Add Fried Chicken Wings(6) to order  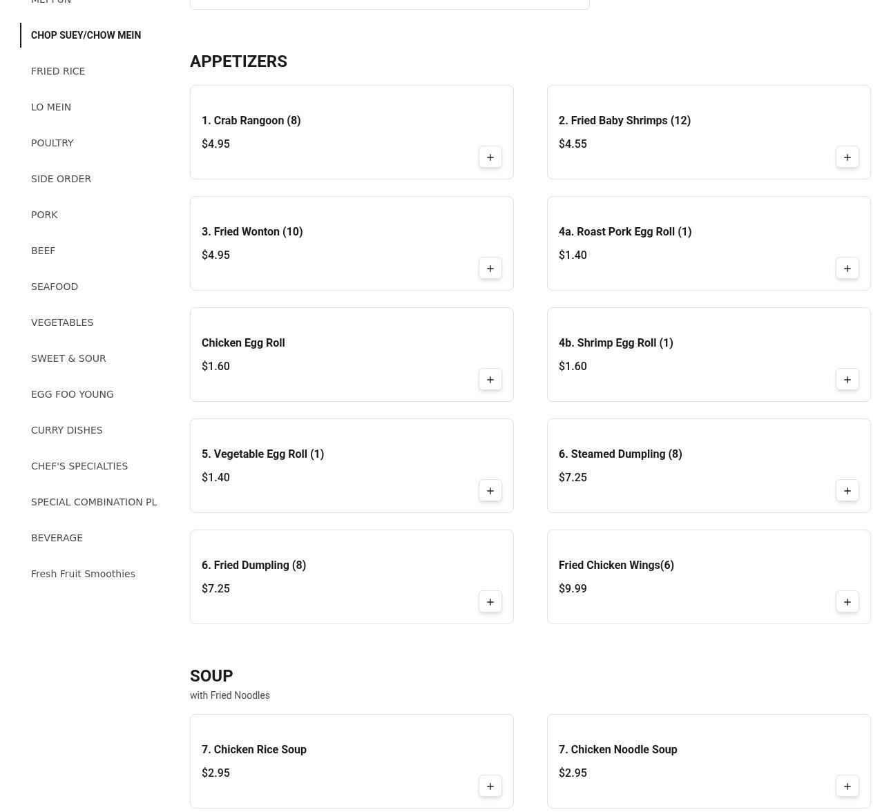[x=847, y=602]
